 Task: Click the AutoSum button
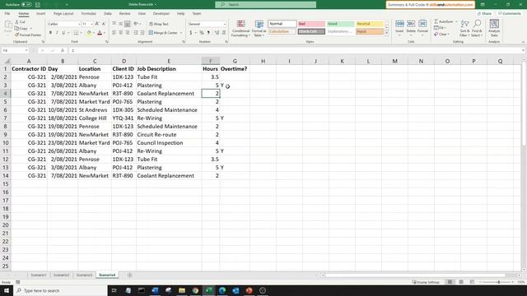(444, 21)
